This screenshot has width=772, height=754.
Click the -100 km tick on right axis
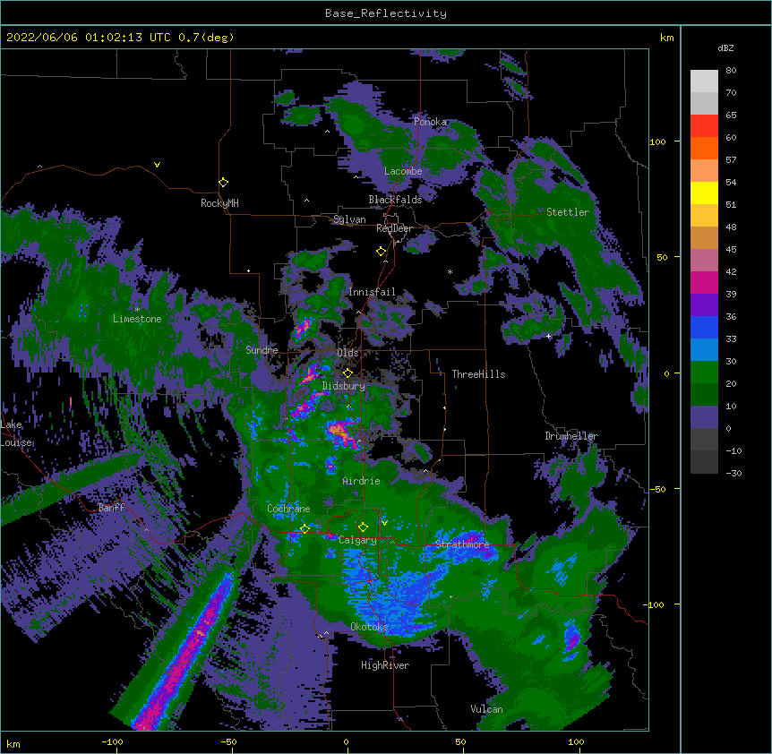tap(655, 604)
